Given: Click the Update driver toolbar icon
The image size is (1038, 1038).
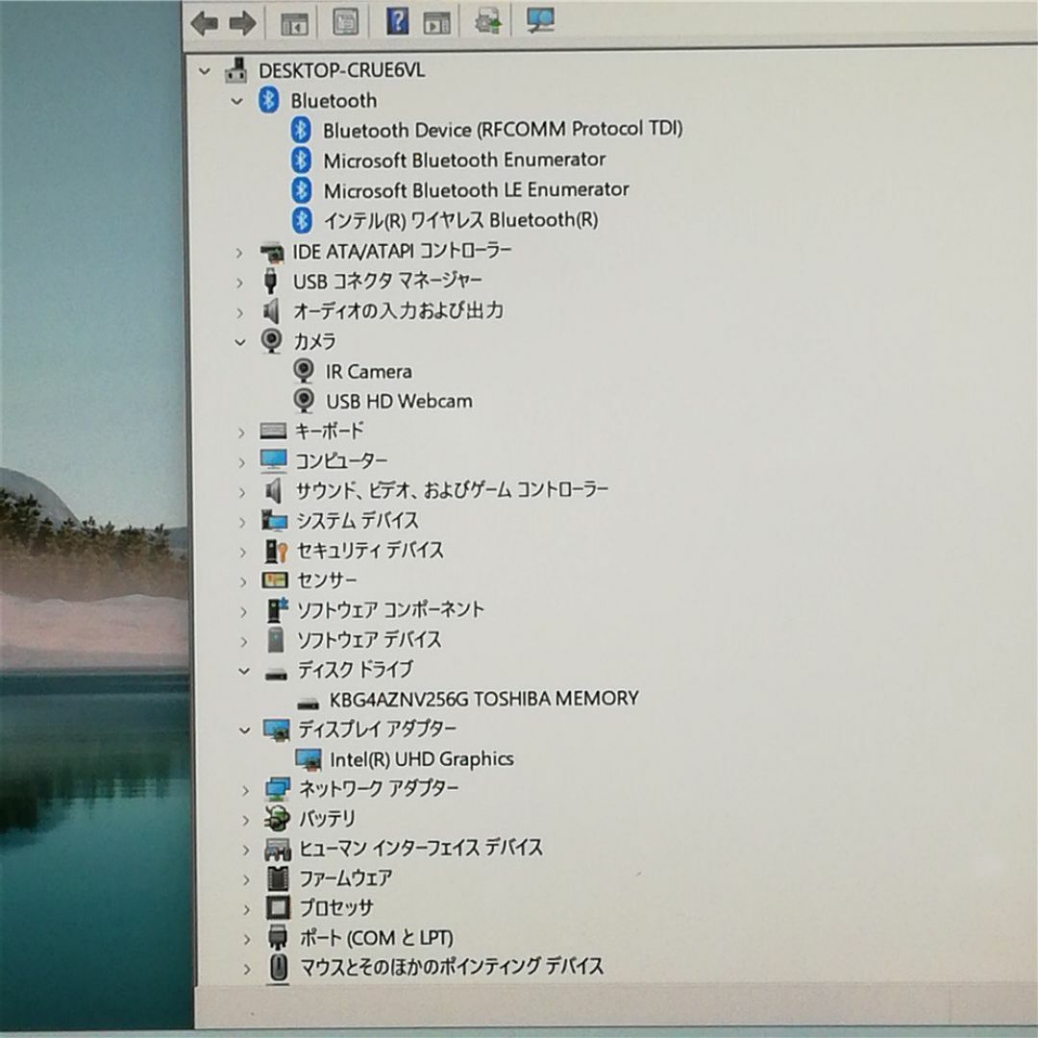Looking at the screenshot, I should click(488, 21).
